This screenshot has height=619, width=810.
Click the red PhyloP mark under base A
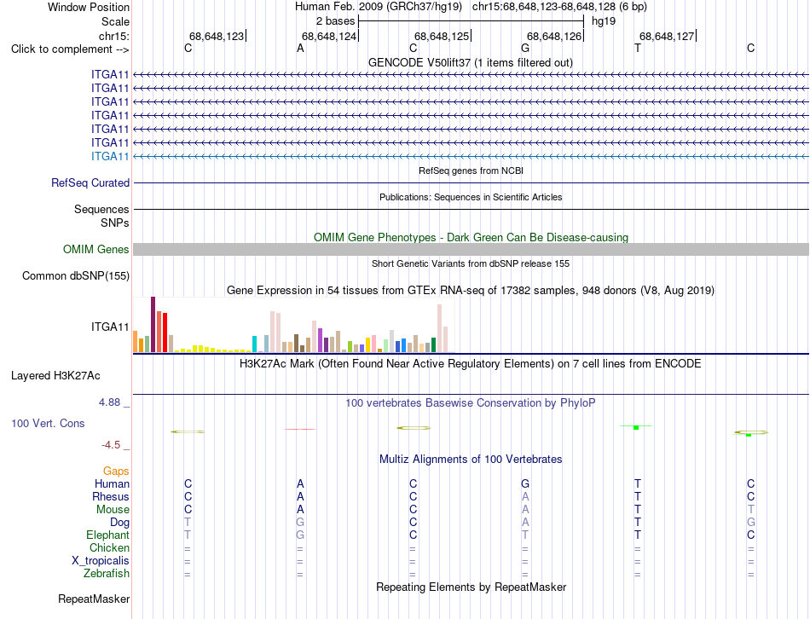(299, 429)
